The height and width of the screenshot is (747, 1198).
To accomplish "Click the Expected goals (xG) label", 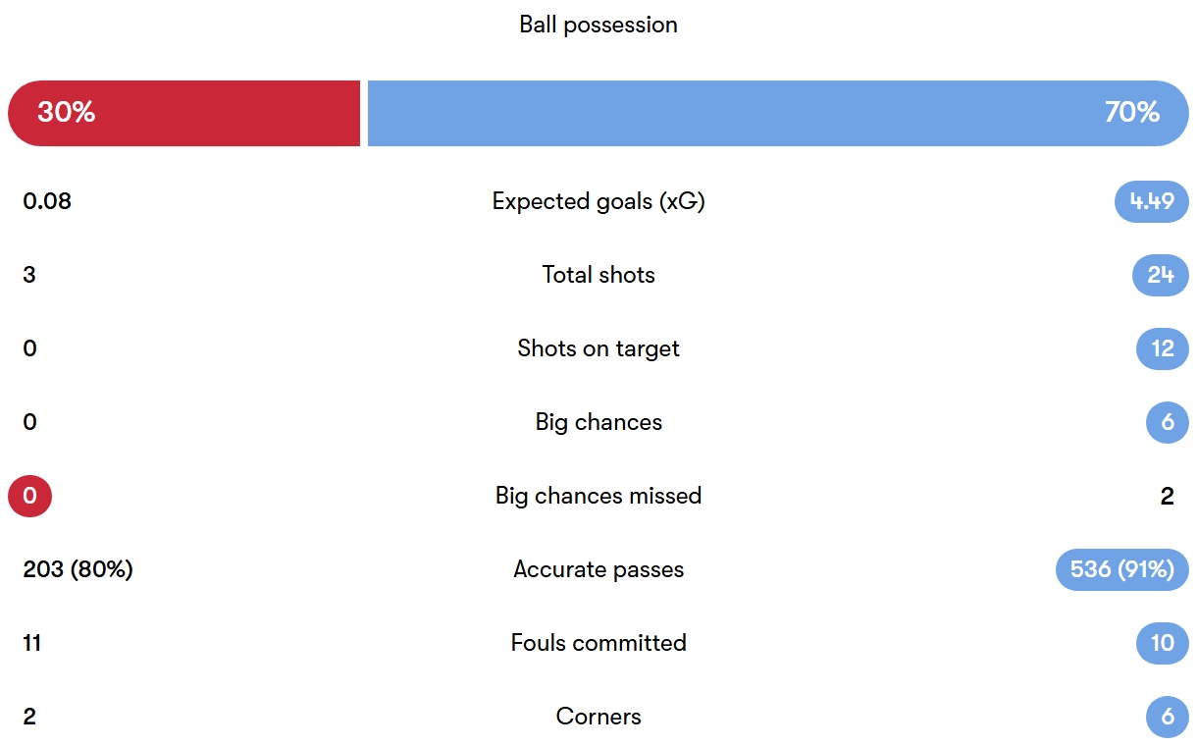I will click(x=599, y=201).
